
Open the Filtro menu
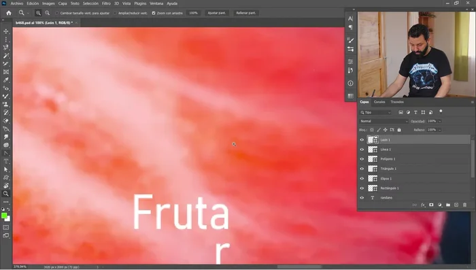click(106, 3)
